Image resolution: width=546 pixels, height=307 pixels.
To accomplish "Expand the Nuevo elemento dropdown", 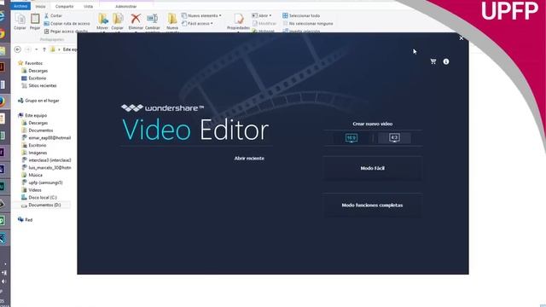I will tap(201, 15).
